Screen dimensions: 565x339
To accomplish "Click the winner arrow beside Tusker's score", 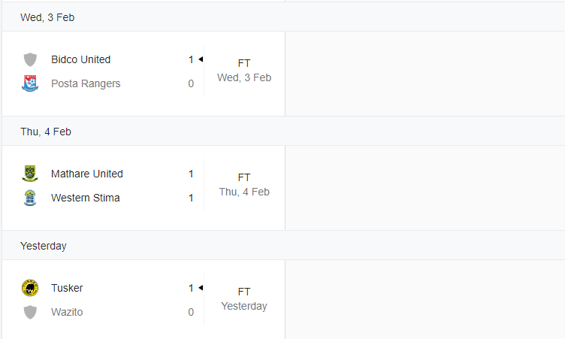I will [201, 288].
